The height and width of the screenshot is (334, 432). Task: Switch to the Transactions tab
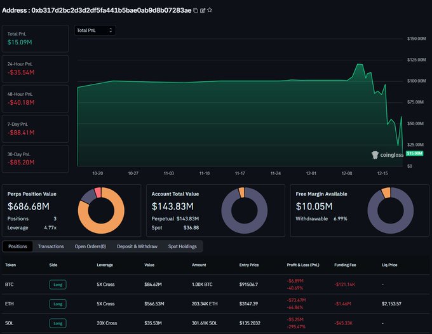(51, 246)
